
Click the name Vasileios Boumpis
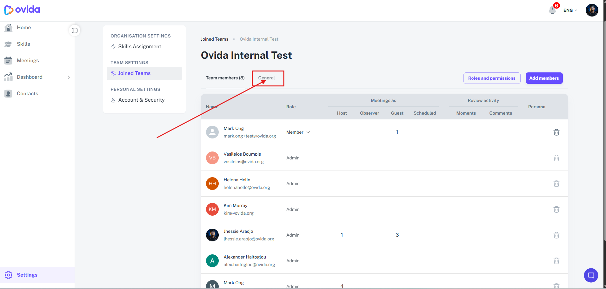(242, 154)
